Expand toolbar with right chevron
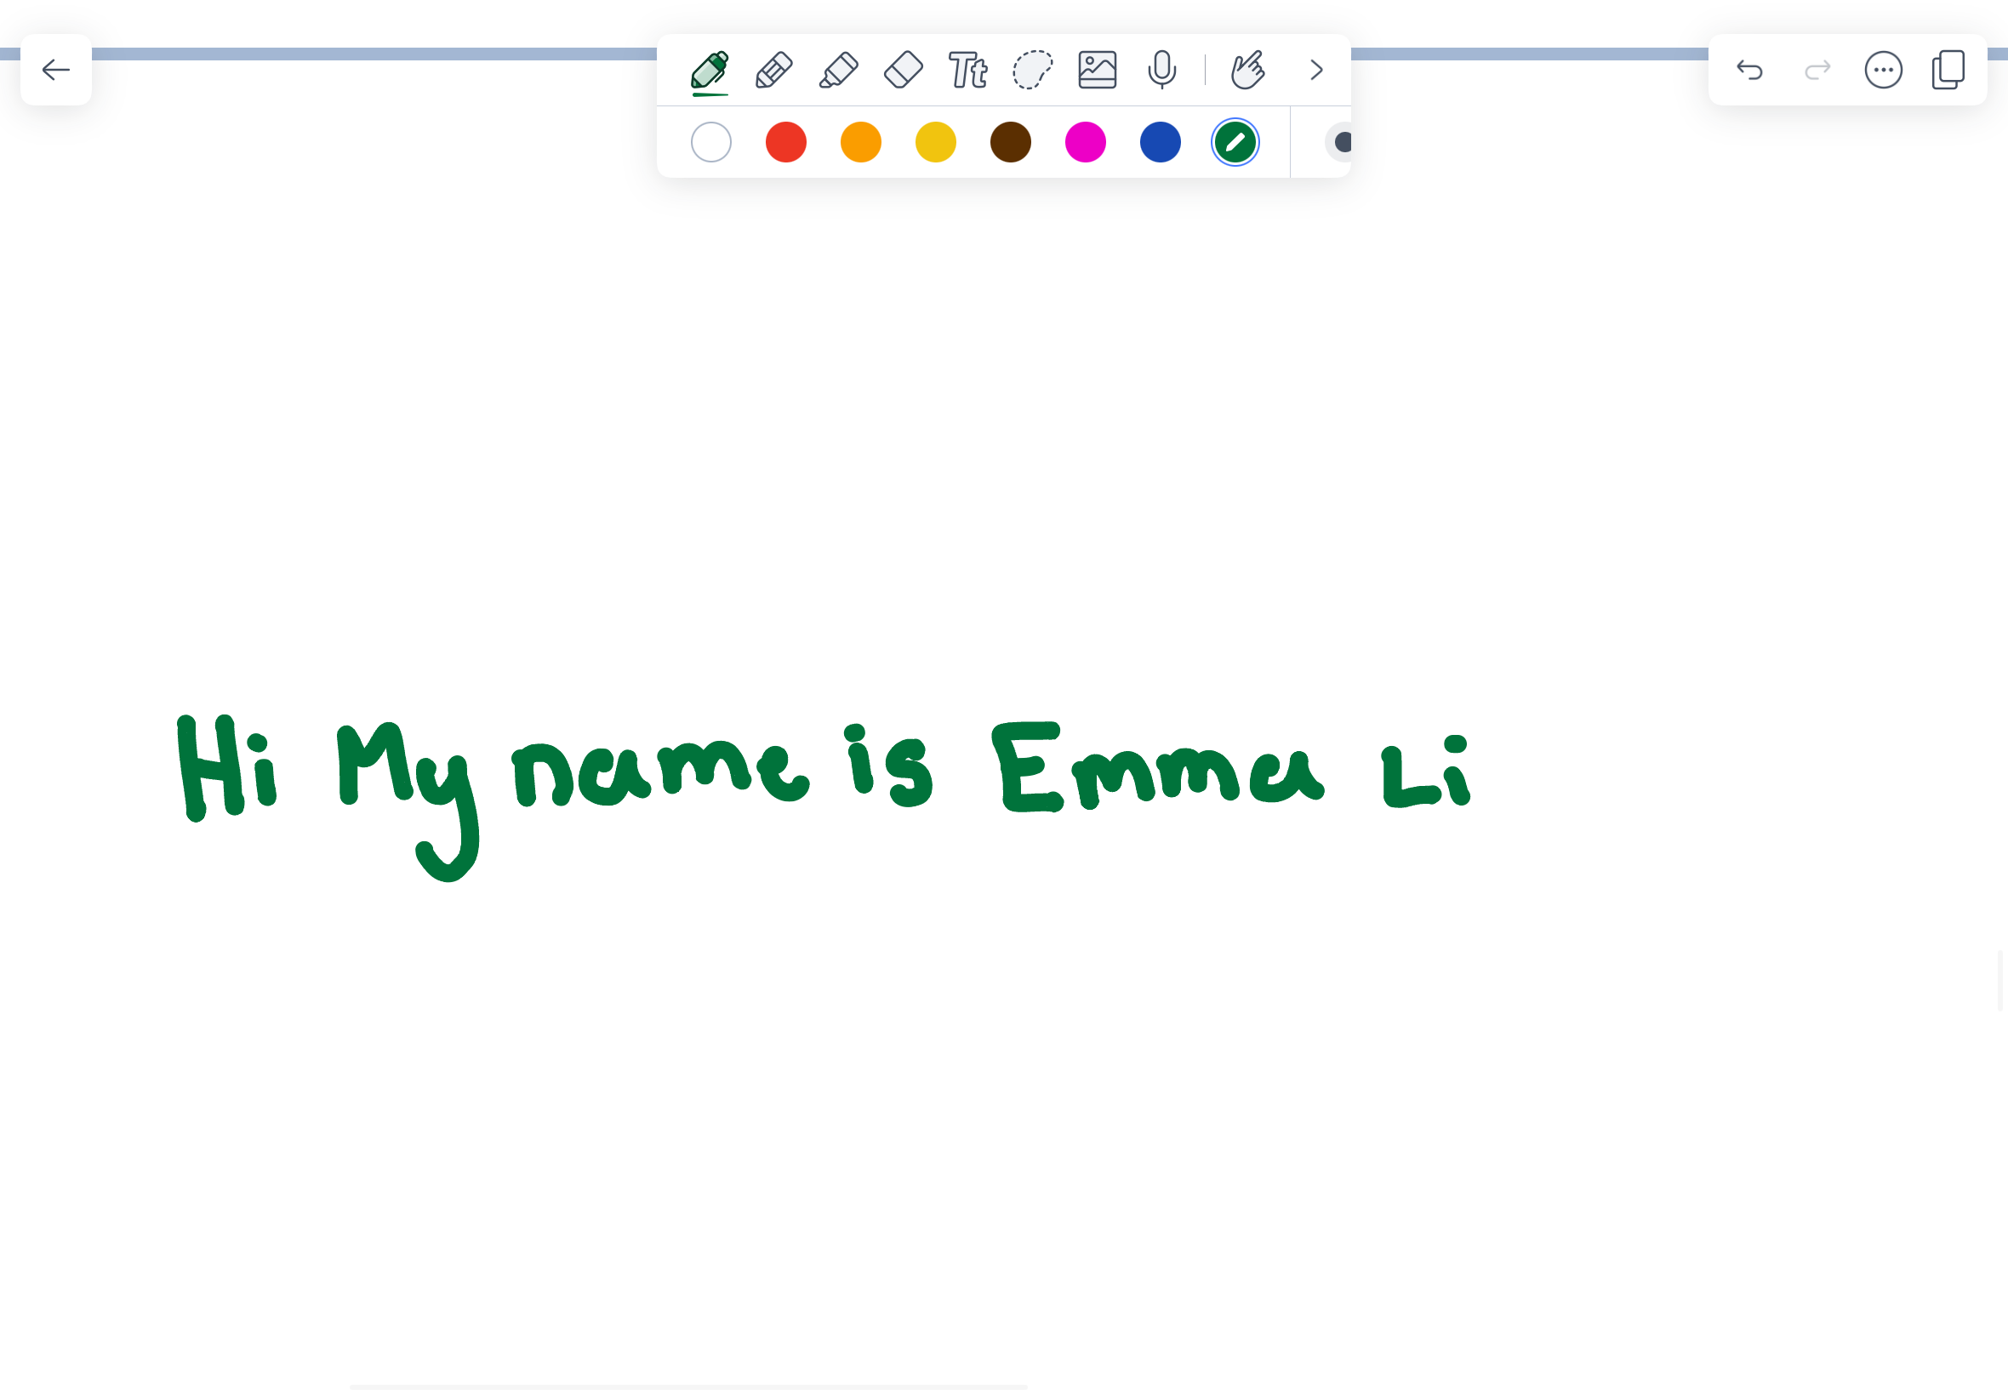 1316,70
